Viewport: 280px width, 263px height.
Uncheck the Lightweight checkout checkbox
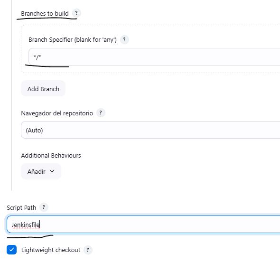[x=11, y=250]
